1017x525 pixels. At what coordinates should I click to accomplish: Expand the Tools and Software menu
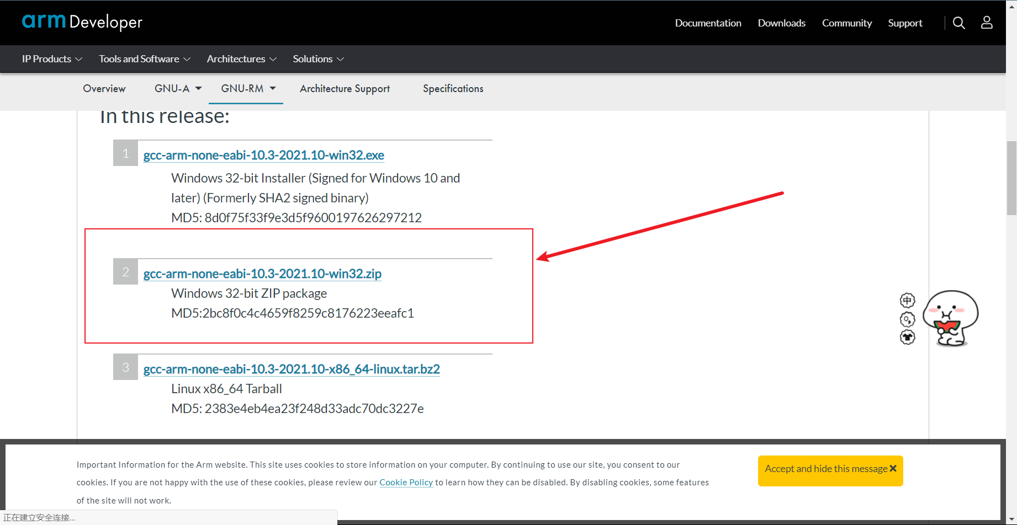click(x=145, y=59)
